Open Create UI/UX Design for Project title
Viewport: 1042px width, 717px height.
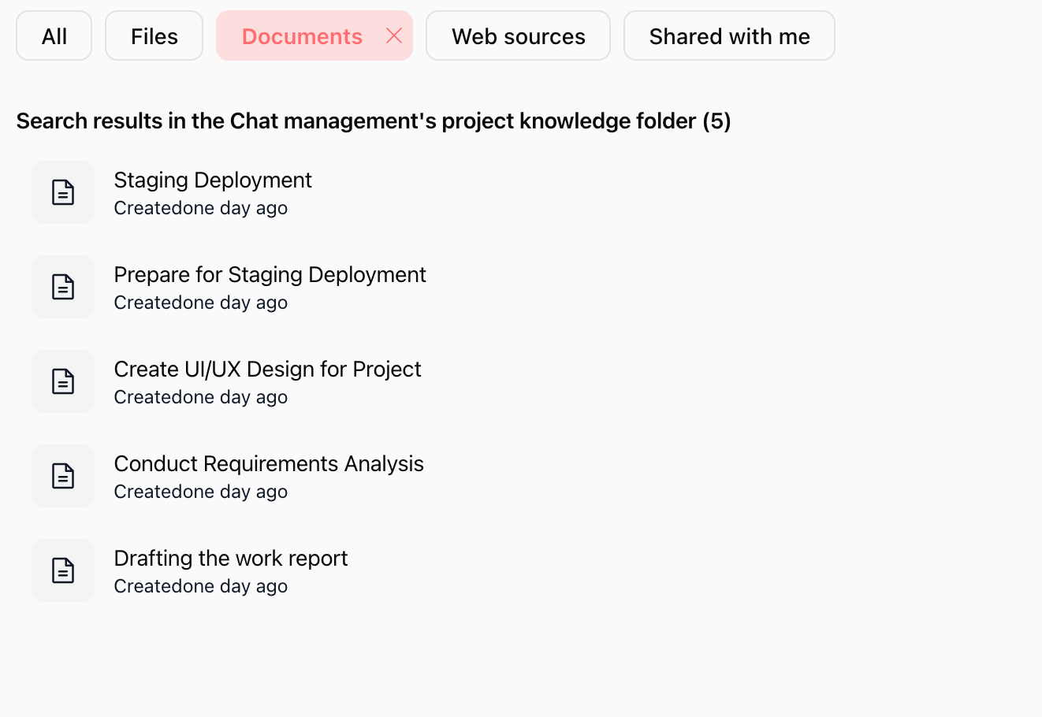(x=267, y=369)
